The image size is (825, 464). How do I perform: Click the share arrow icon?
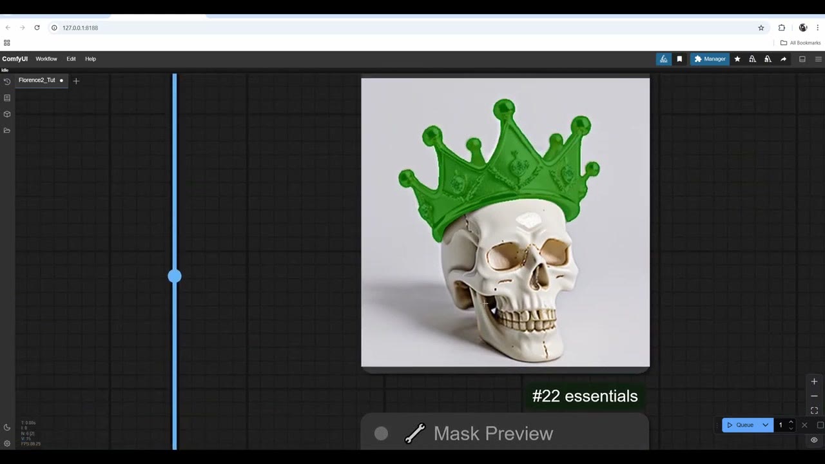[x=784, y=59]
